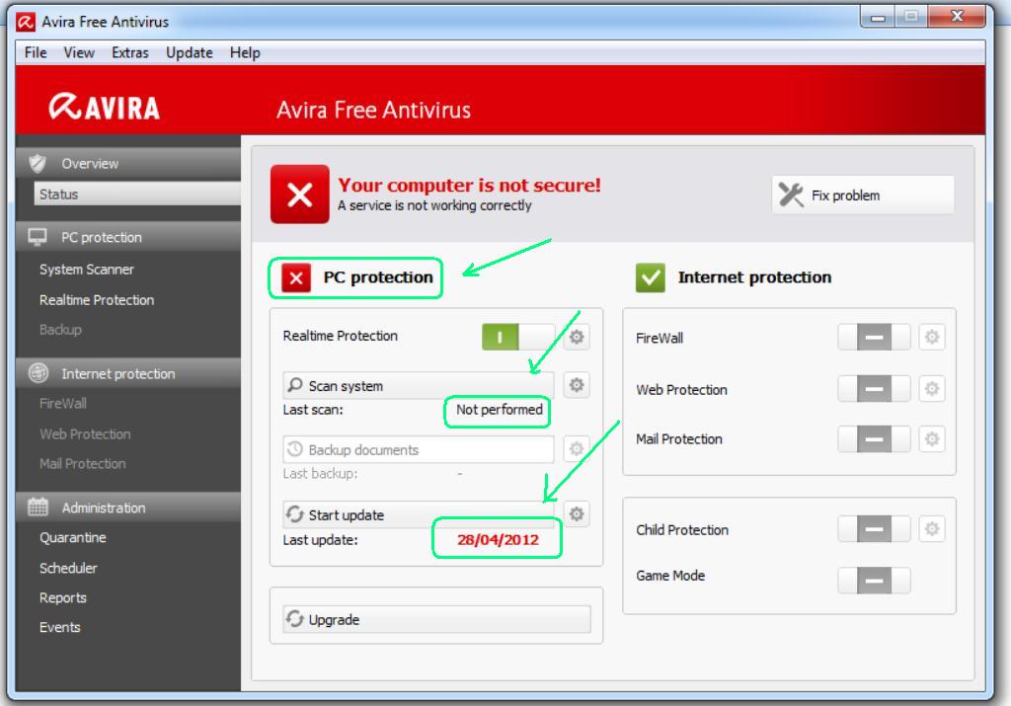
Task: Click the monitor icon beside PC protection
Action: click(x=38, y=237)
